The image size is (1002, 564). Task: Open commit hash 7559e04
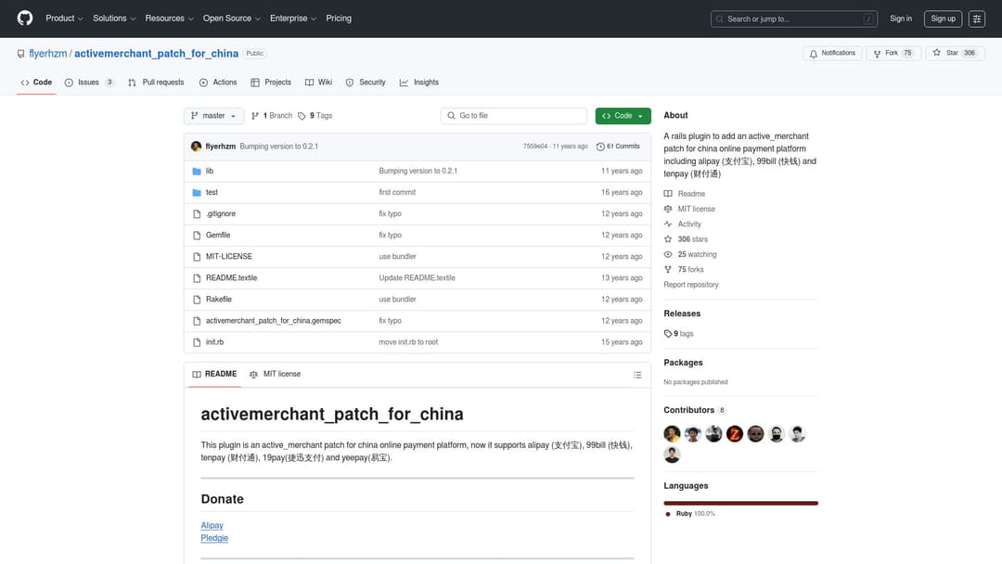pyautogui.click(x=535, y=147)
